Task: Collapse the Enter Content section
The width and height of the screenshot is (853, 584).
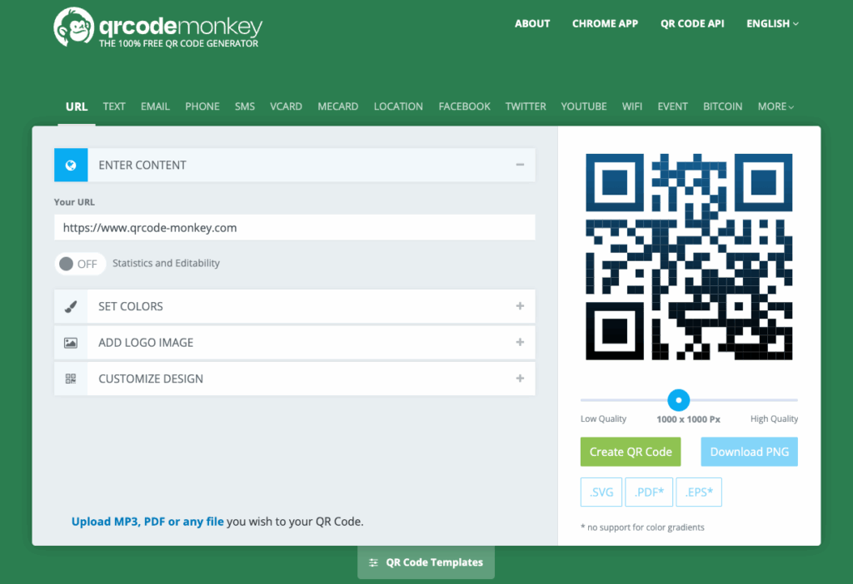Action: [520, 165]
